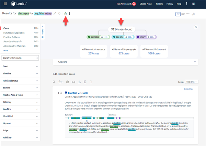Screen dimensions: 206x146
Task: Expand the Publisher filter
Action: [x=20, y=137]
